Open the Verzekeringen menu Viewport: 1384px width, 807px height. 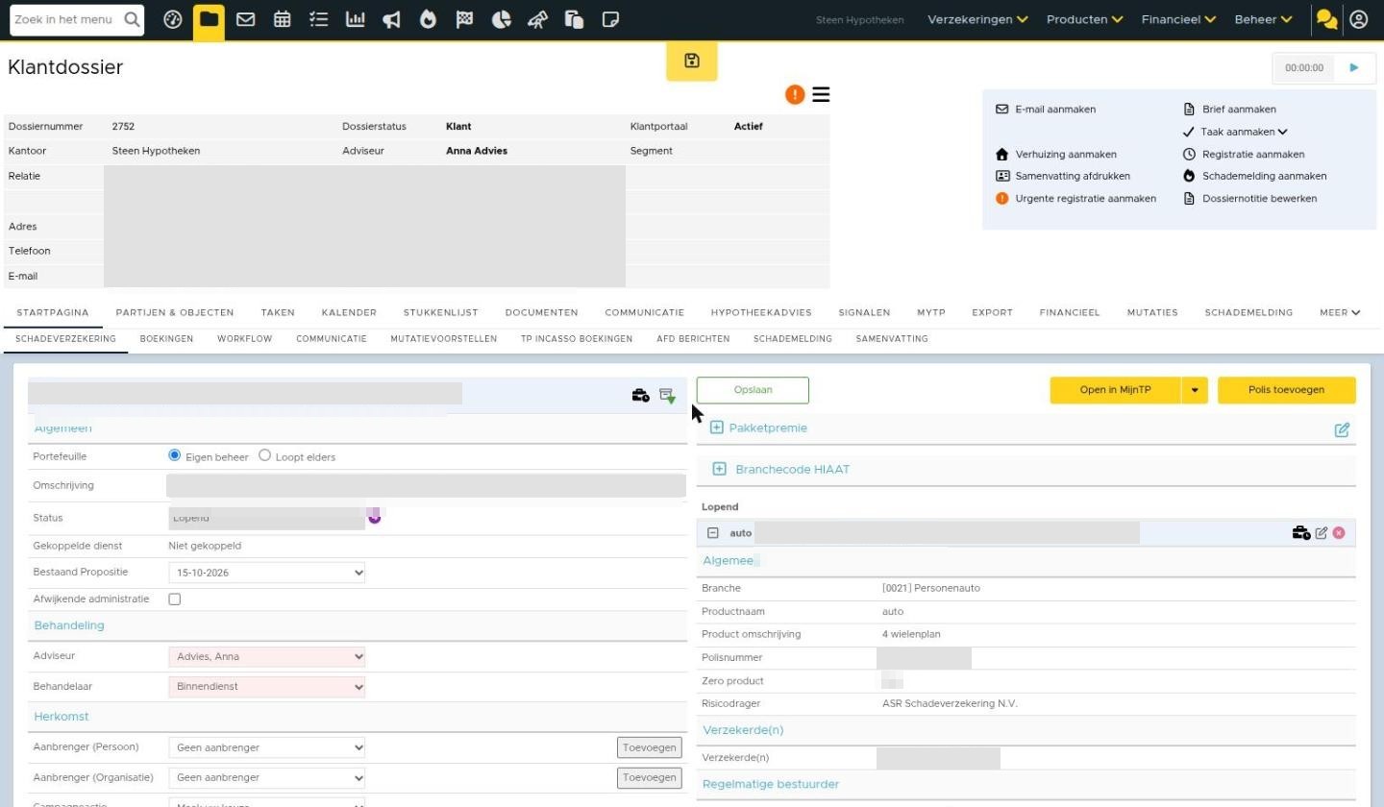[x=977, y=19]
